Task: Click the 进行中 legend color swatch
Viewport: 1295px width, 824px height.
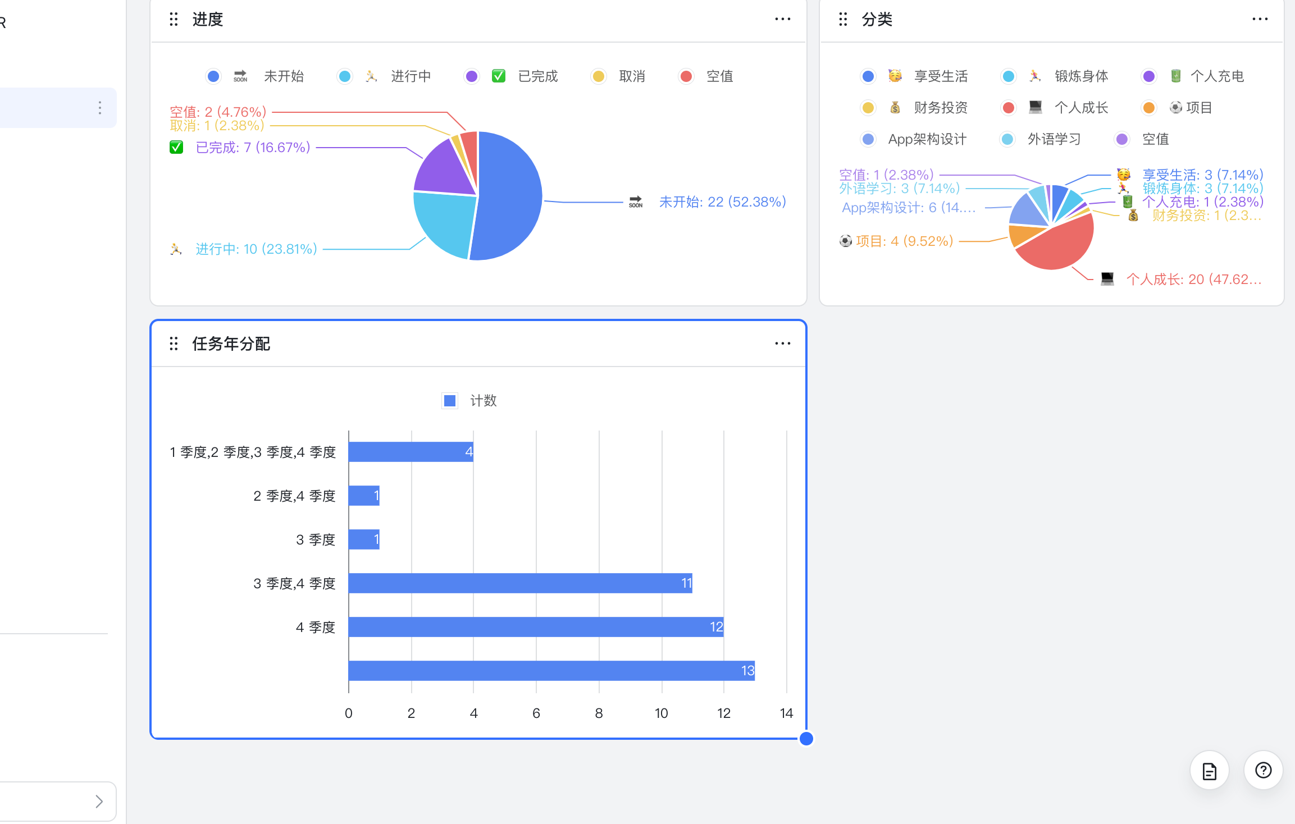Action: point(345,76)
